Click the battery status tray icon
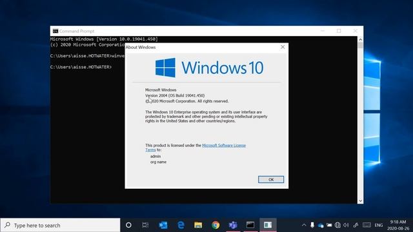The width and height of the screenshot is (413, 232). [329, 225]
